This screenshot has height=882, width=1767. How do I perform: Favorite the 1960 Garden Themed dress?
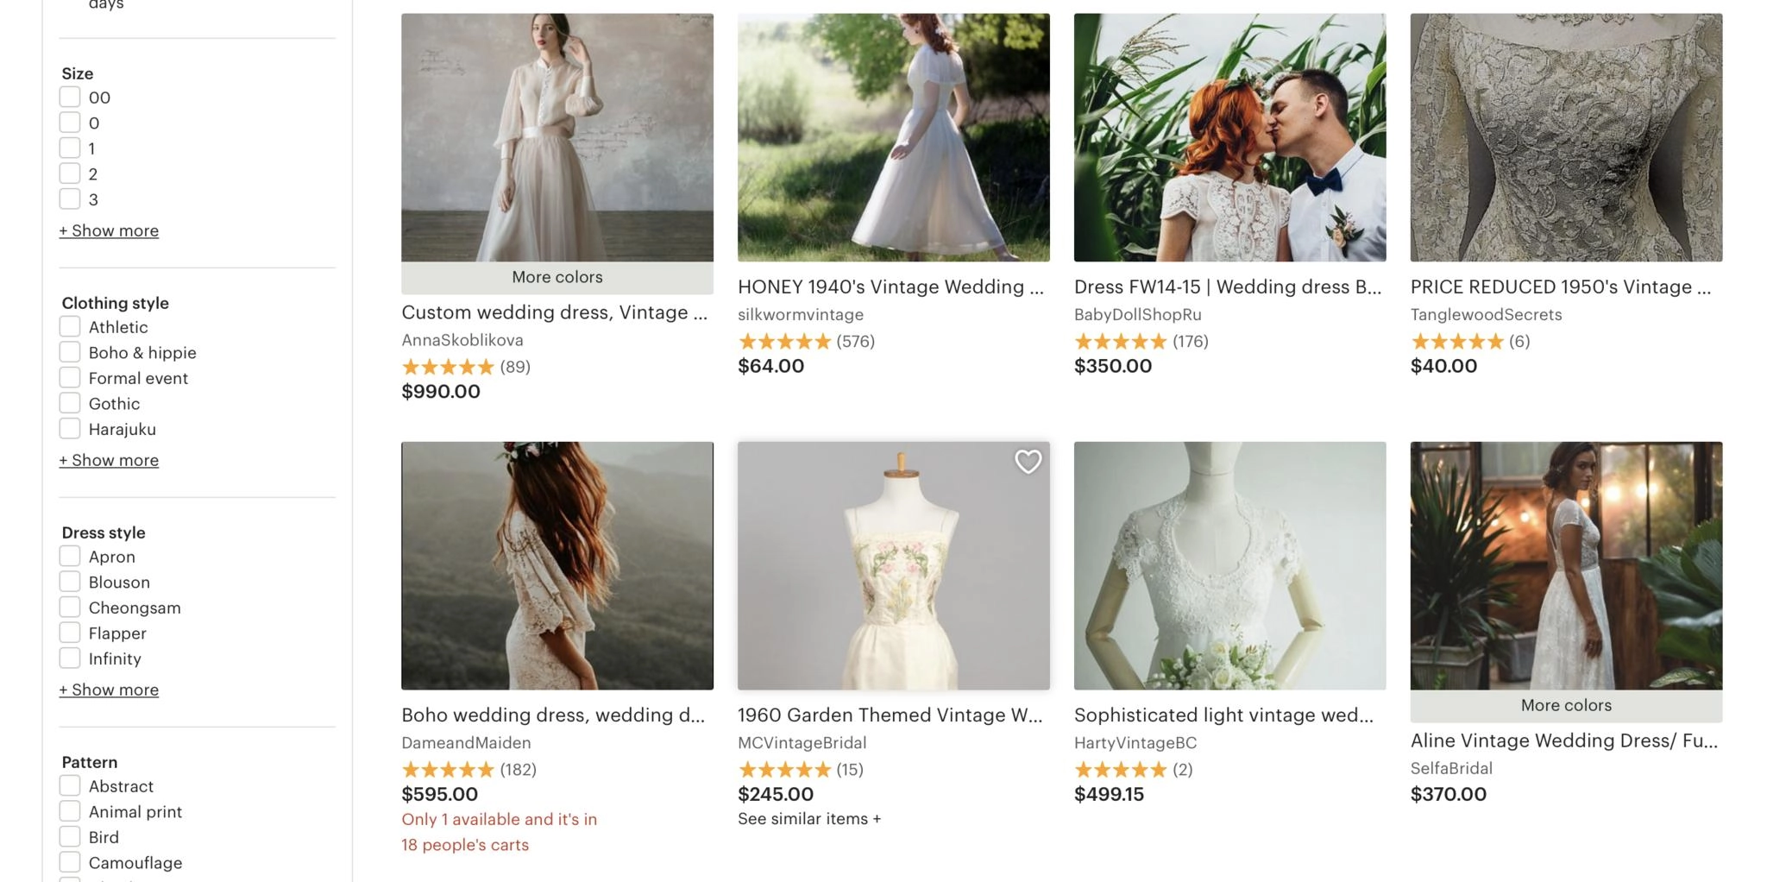coord(1028,462)
